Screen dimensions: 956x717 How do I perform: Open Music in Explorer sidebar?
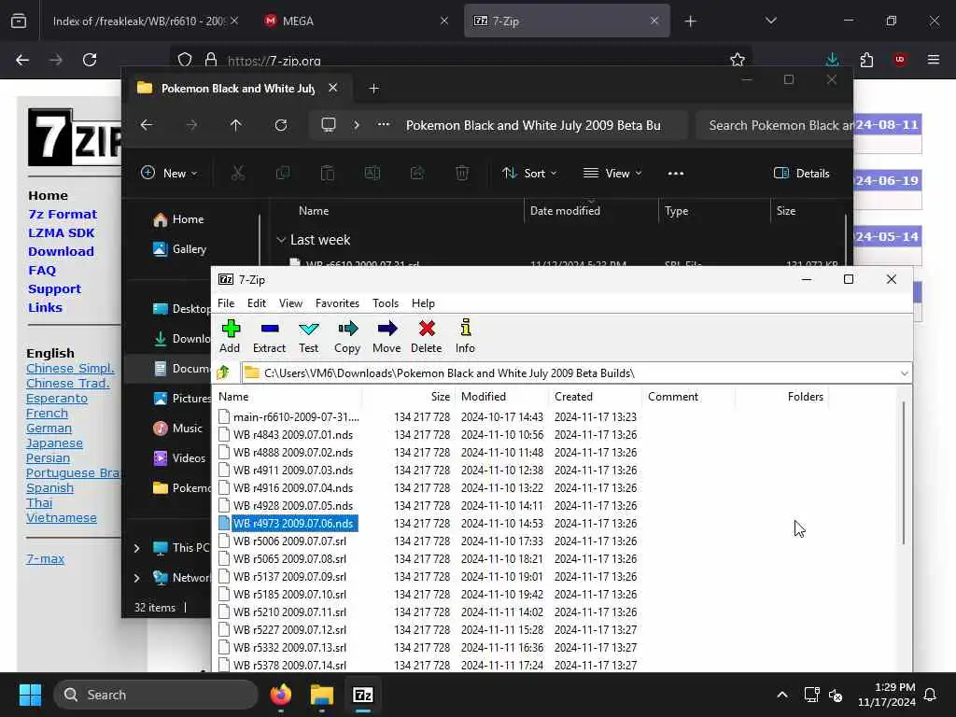[177, 428]
